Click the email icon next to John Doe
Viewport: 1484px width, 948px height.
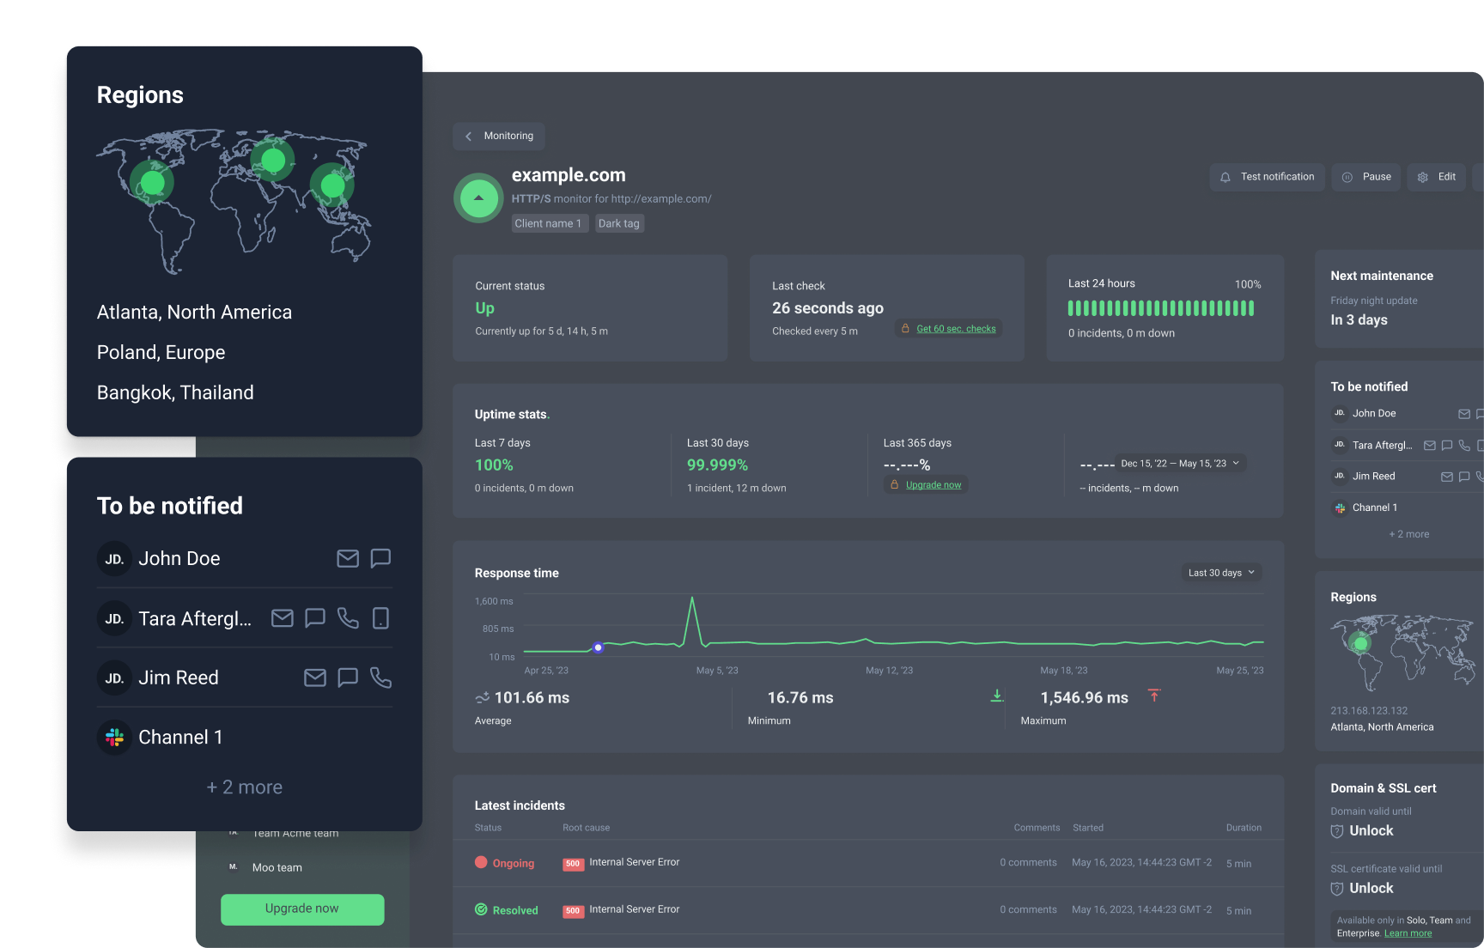(348, 559)
